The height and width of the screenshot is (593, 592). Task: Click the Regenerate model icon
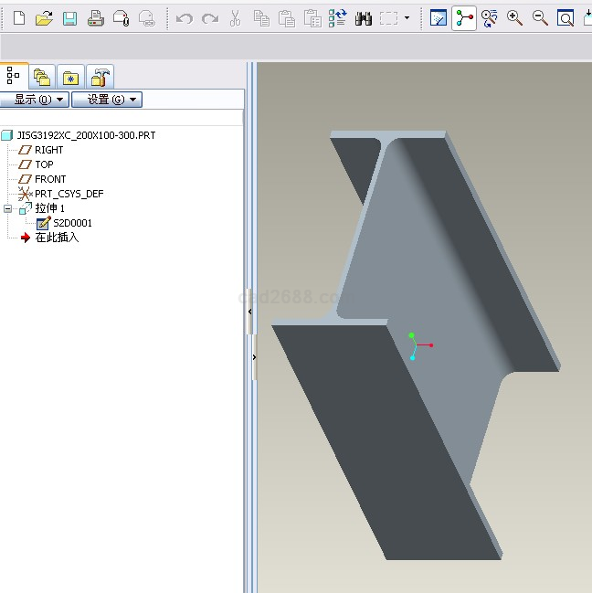(x=338, y=18)
